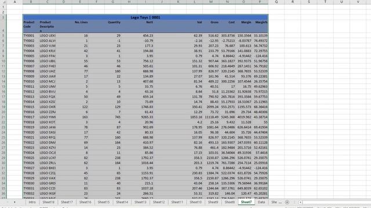Click the horizontal scrollbar left arrow

click(x=300, y=202)
